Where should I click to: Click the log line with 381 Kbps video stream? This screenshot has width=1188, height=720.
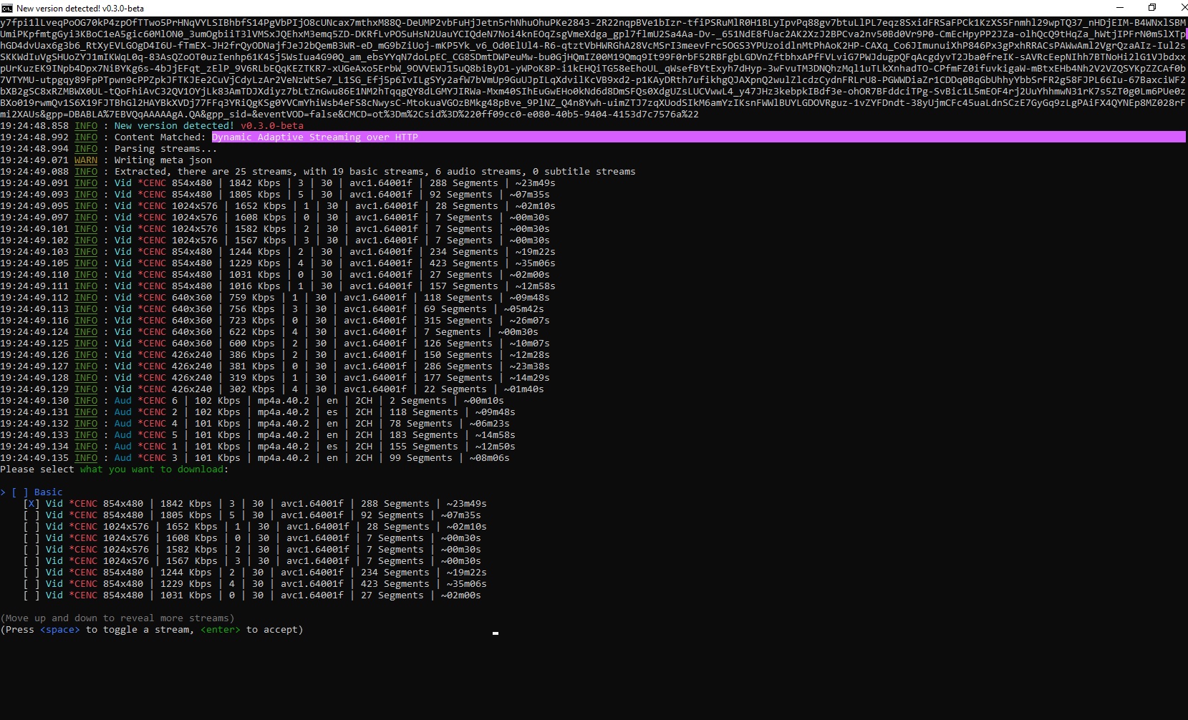tap(275, 366)
